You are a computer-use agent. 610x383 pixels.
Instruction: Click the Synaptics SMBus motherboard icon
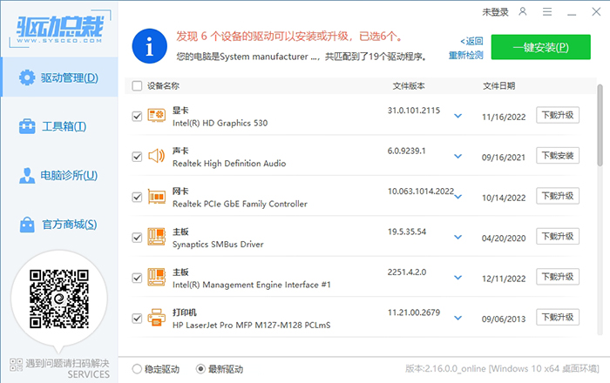(157, 238)
